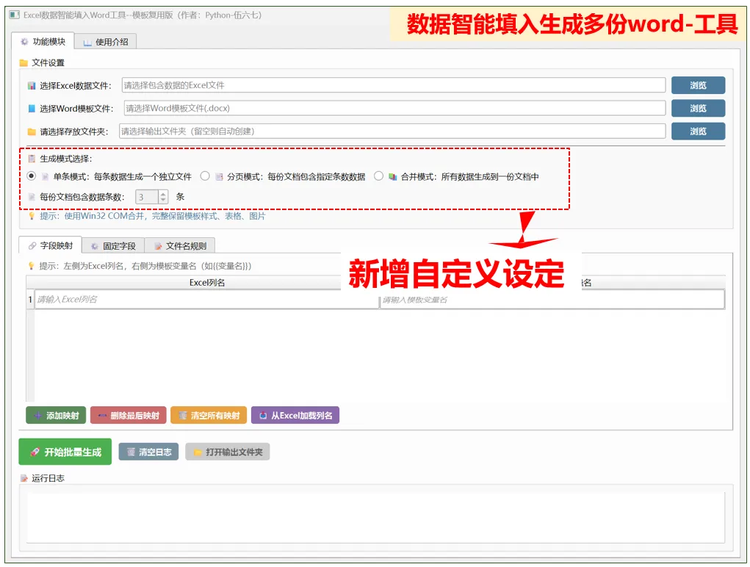Click the Excel数据文件 path input field
750x567 pixels.
[393, 85]
